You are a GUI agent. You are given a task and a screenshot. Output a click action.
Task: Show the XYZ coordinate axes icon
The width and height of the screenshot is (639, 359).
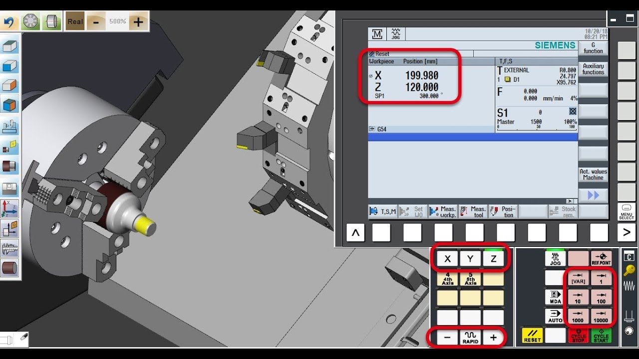[10, 208]
